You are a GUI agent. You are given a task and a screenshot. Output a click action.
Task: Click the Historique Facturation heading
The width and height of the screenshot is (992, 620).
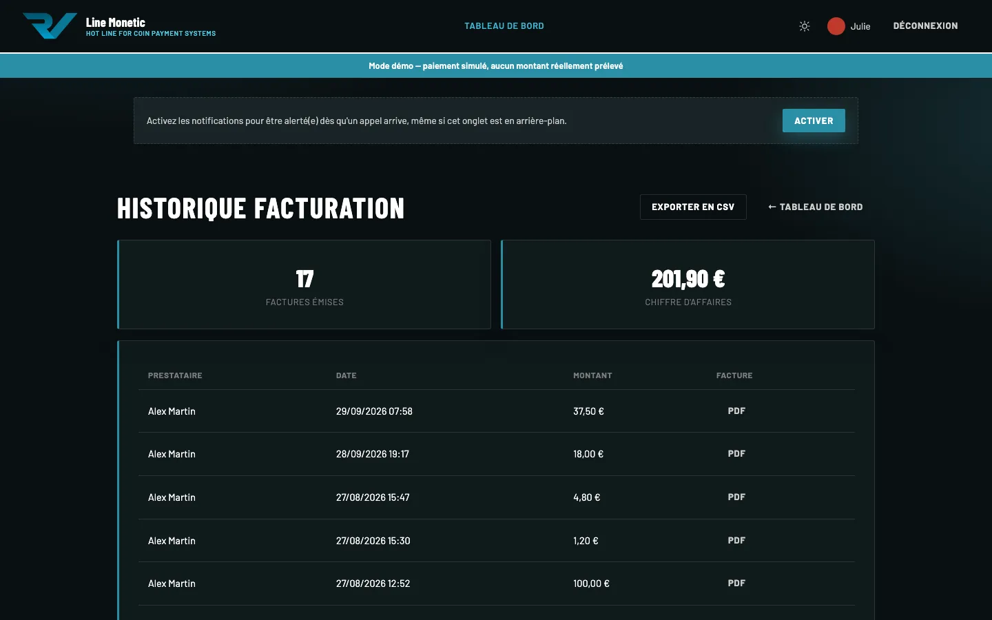point(260,208)
